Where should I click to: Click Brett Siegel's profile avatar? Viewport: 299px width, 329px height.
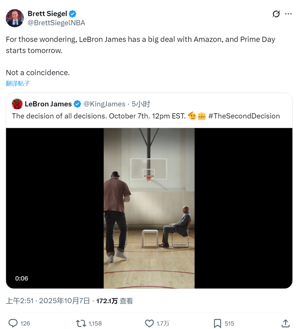(x=15, y=18)
